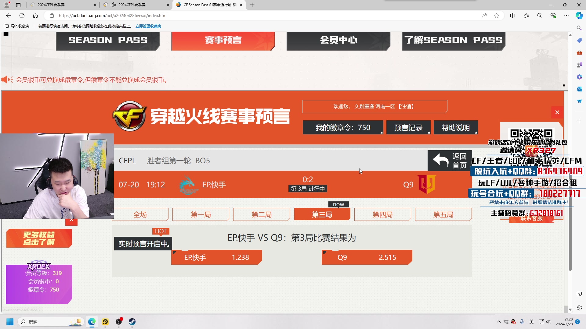This screenshot has height=329, width=586.
Task: Open the Favorites list panel
Action: pyautogui.click(x=526, y=16)
